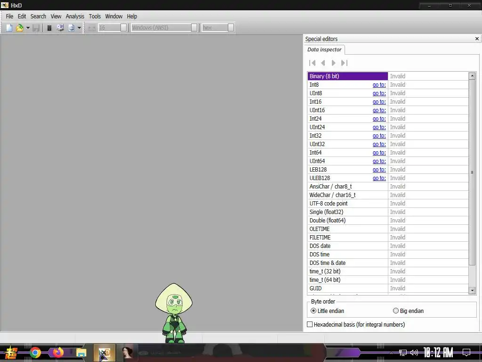This screenshot has width=482, height=362.
Task: Open the Windows (ANSI) charset dropdown
Action: click(x=194, y=28)
